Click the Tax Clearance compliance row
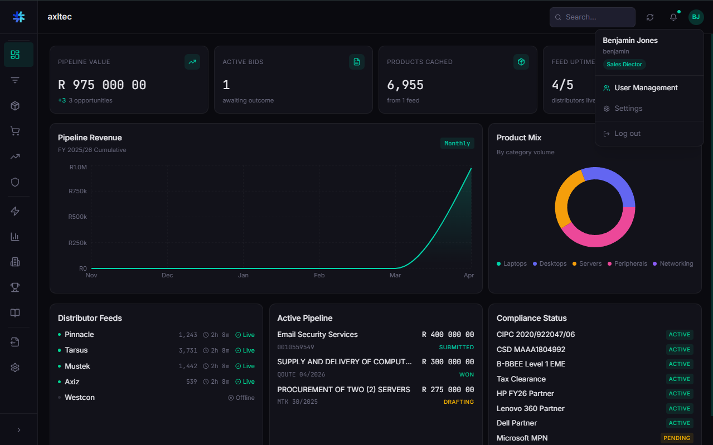This screenshot has height=445, width=713. (595, 379)
